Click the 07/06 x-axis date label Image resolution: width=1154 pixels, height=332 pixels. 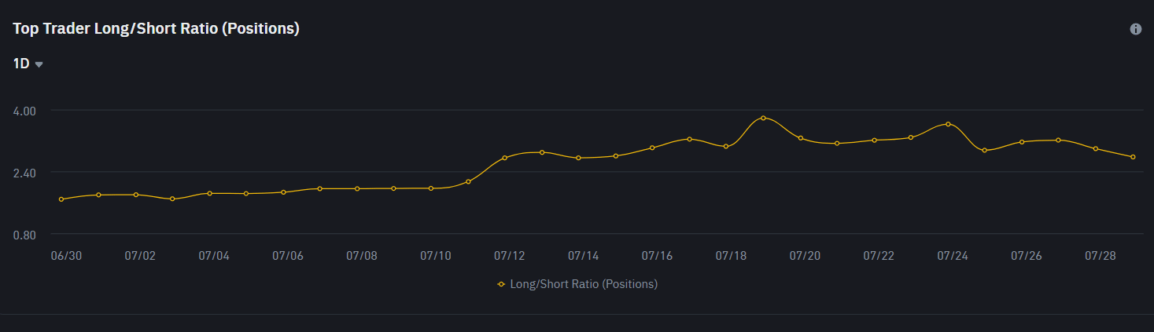288,256
